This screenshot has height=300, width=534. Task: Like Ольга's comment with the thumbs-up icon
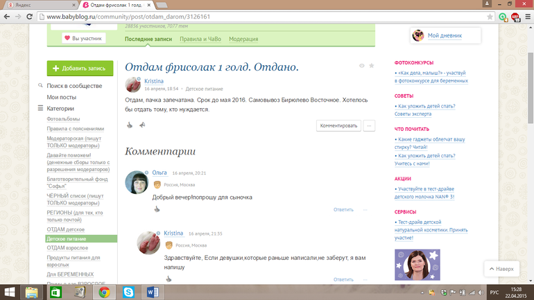point(157,209)
